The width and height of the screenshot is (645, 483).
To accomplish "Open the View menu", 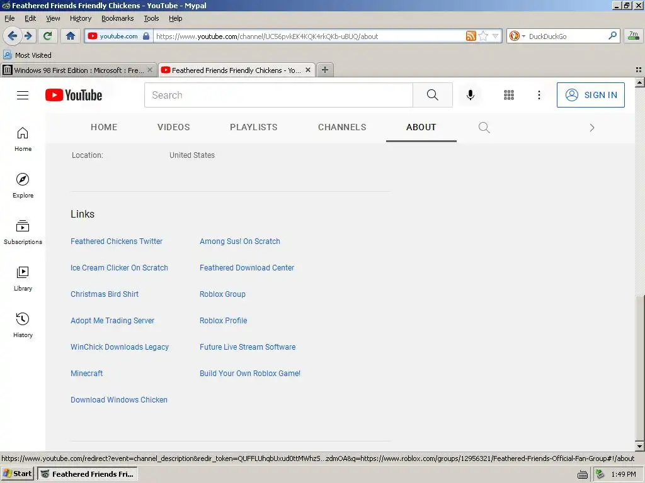I will [x=53, y=18].
